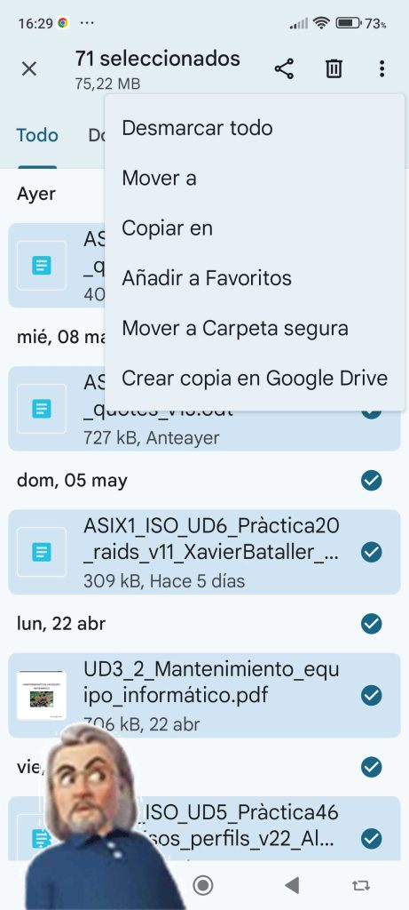Cancel selection with the X icon
Image resolution: width=409 pixels, height=910 pixels.
[x=29, y=69]
